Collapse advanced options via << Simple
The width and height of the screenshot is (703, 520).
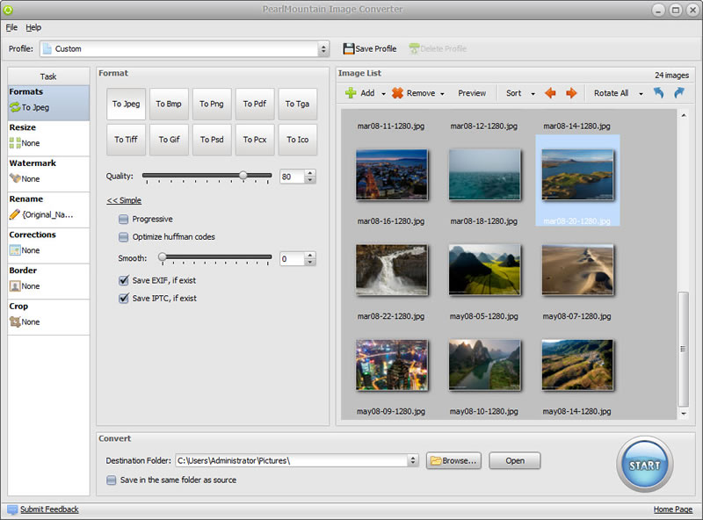[x=124, y=200]
